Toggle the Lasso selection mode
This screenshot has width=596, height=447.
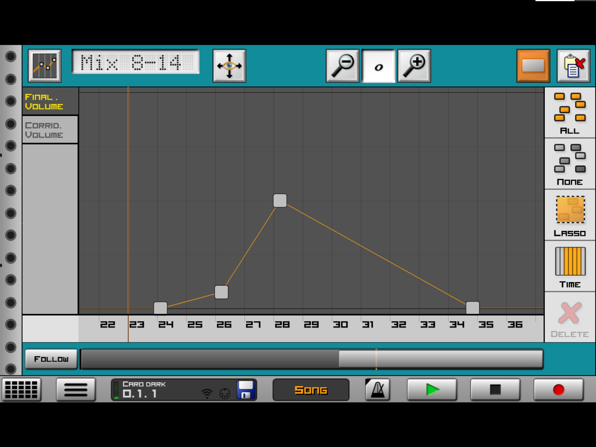pyautogui.click(x=570, y=215)
